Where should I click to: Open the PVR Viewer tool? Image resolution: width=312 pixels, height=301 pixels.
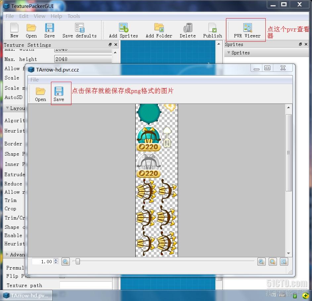tap(247, 30)
